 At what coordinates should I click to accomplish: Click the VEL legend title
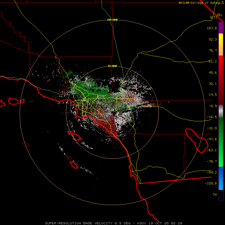pos(219,15)
